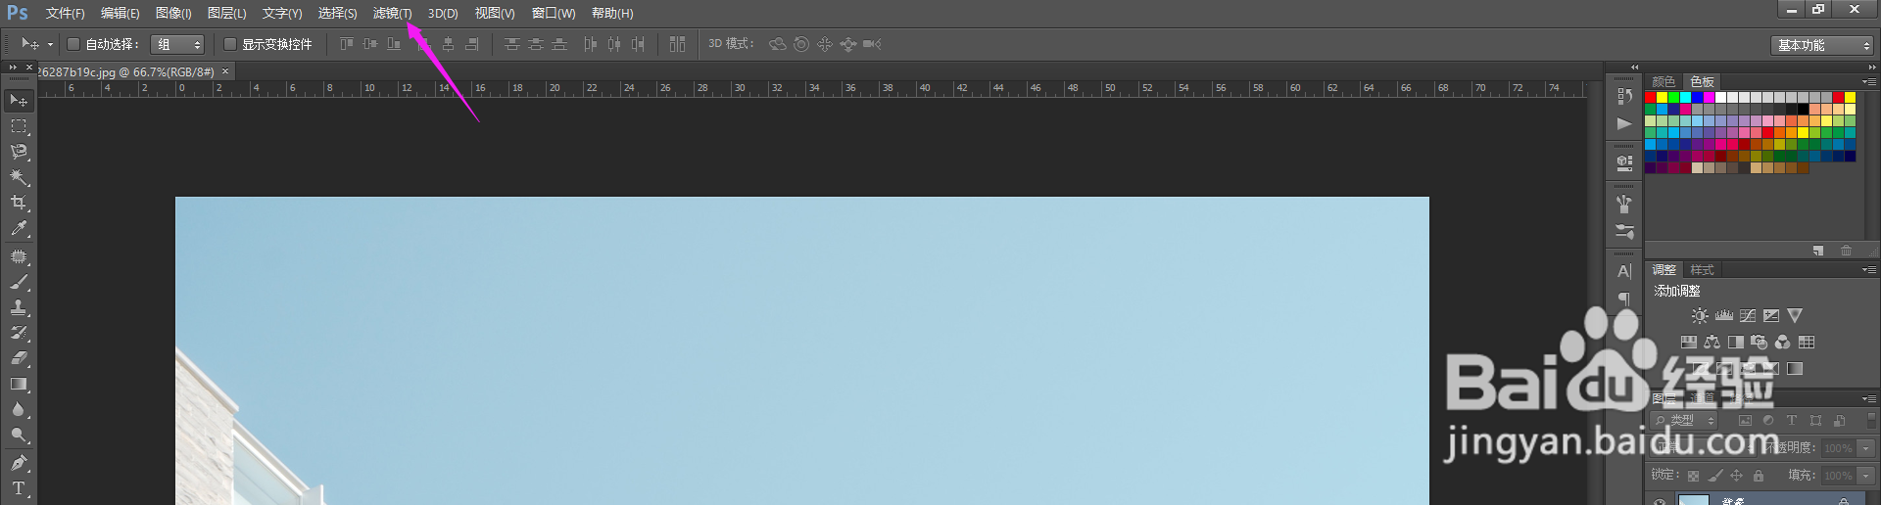Select the Clone Stamp tool
The image size is (1881, 505).
click(x=19, y=307)
